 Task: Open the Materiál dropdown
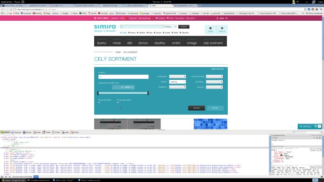point(215,82)
